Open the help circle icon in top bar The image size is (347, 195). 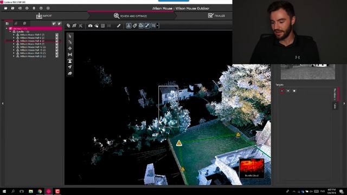point(41,8)
